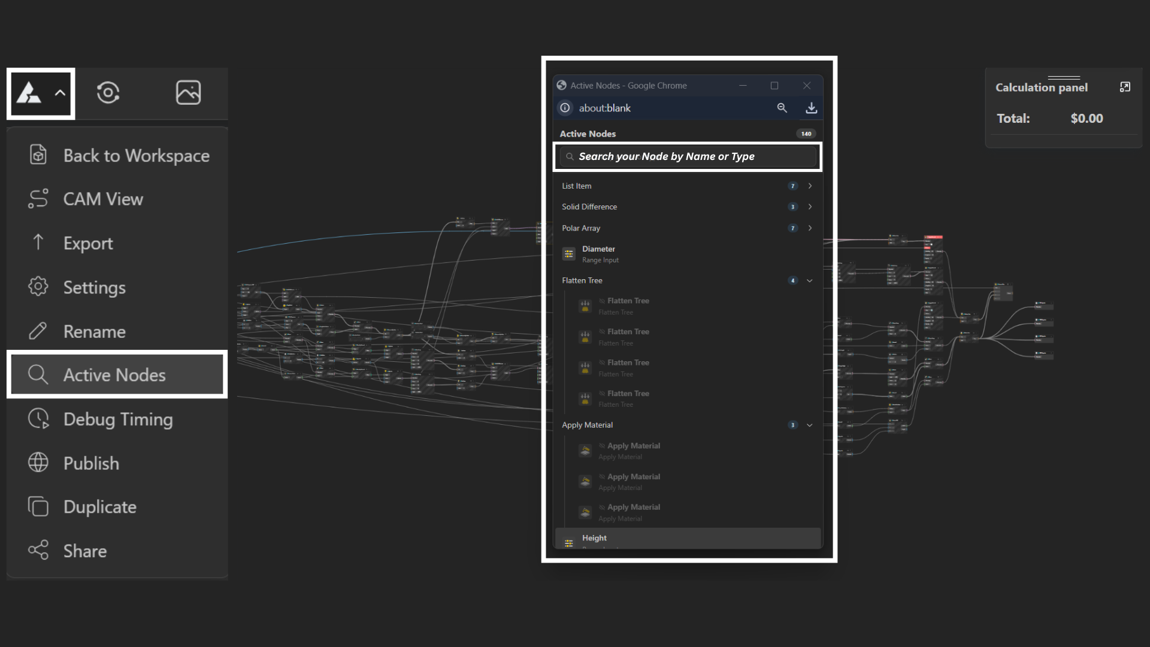Click the camera view reset icon
The image size is (1150, 647).
tap(108, 93)
